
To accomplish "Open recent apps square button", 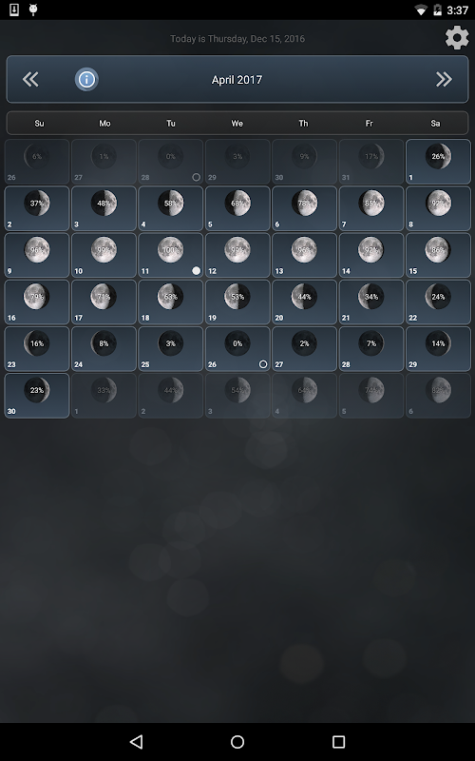I will pyautogui.click(x=338, y=741).
